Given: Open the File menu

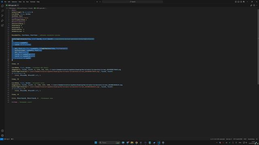Looking at the screenshot, I should (x=5, y=2).
